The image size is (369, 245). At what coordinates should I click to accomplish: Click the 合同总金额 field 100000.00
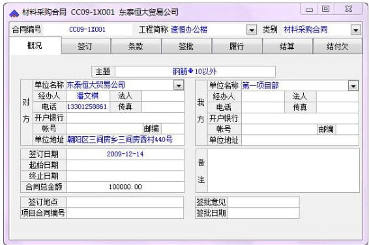pyautogui.click(x=125, y=187)
